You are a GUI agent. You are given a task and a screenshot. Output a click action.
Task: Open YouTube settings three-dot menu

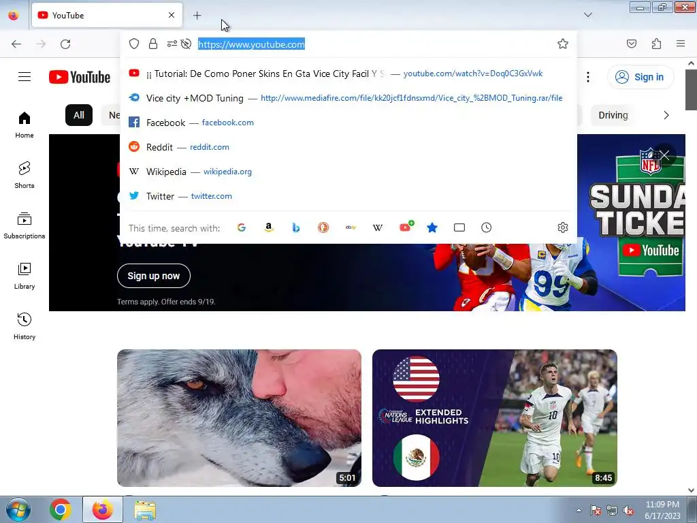pos(587,77)
